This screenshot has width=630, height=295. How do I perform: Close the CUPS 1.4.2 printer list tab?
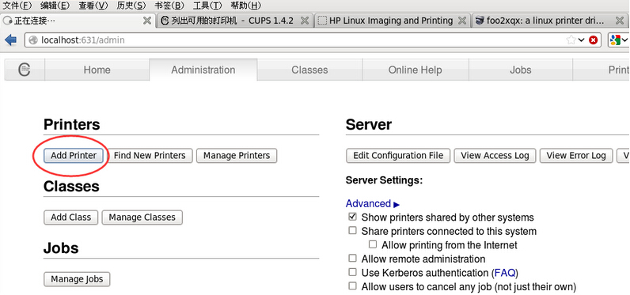pyautogui.click(x=305, y=21)
